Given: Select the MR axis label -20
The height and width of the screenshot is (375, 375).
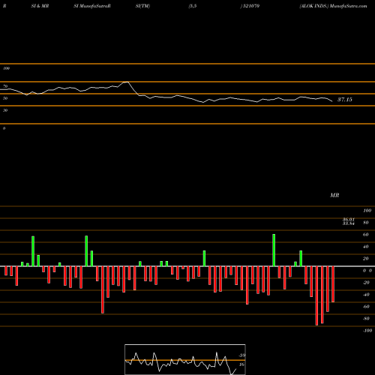Looking at the screenshot, I should coord(366,283).
